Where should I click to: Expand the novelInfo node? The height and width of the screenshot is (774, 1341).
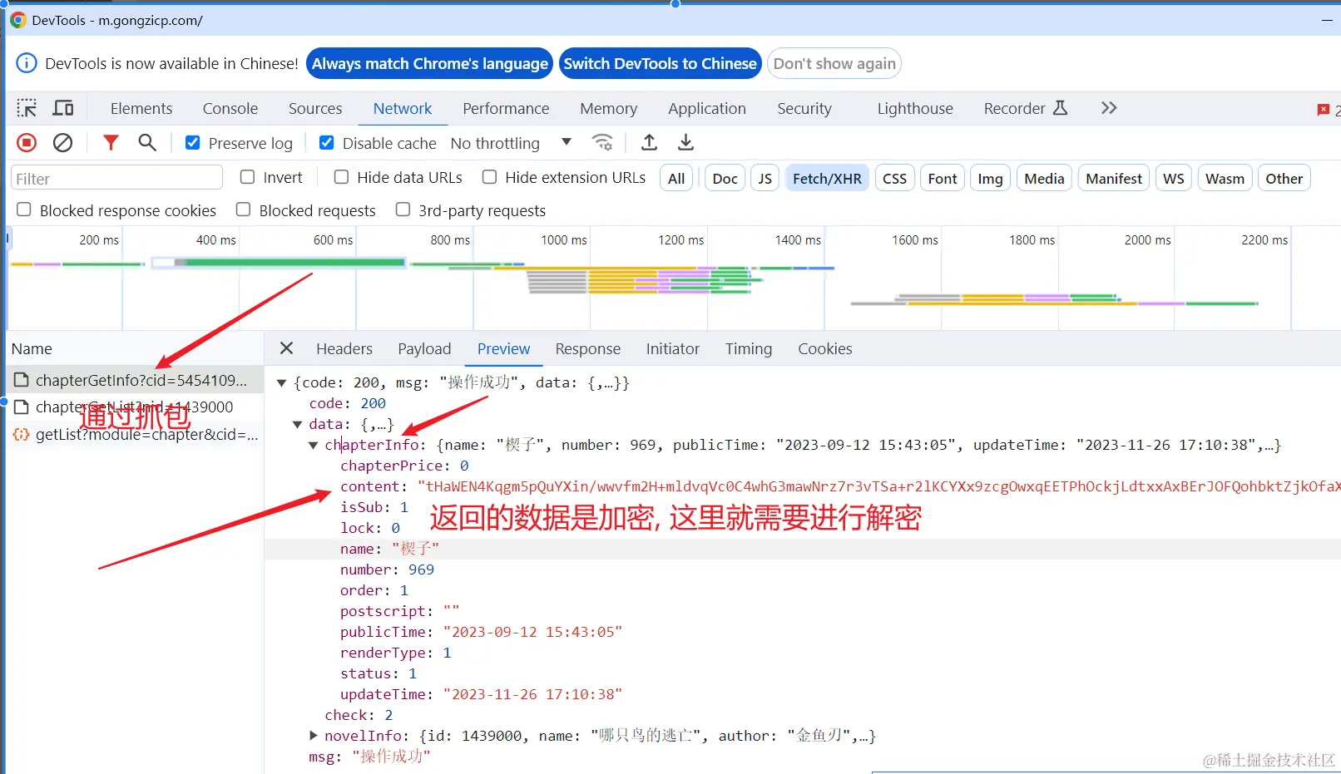coord(313,736)
